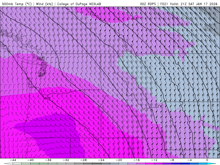The height and width of the screenshot is (165, 220).
Task: Click the '-32' color scale label
Action: tap(66, 160)
